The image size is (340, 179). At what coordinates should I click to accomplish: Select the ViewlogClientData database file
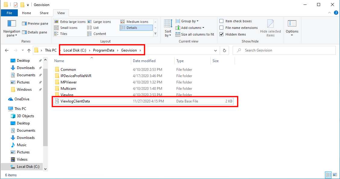[x=143, y=101]
